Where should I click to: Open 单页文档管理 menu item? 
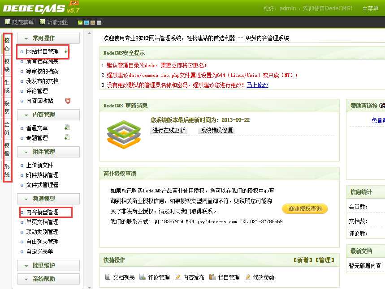click(42, 222)
